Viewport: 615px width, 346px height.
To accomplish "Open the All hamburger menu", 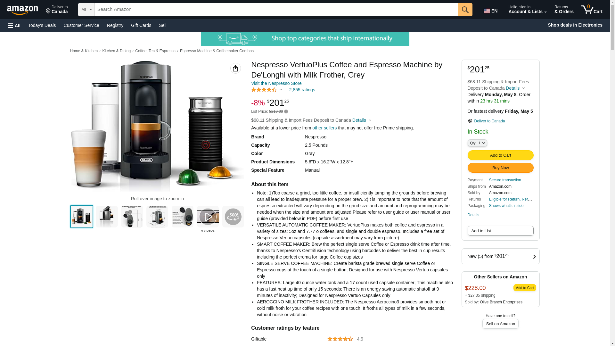I will (14, 25).
